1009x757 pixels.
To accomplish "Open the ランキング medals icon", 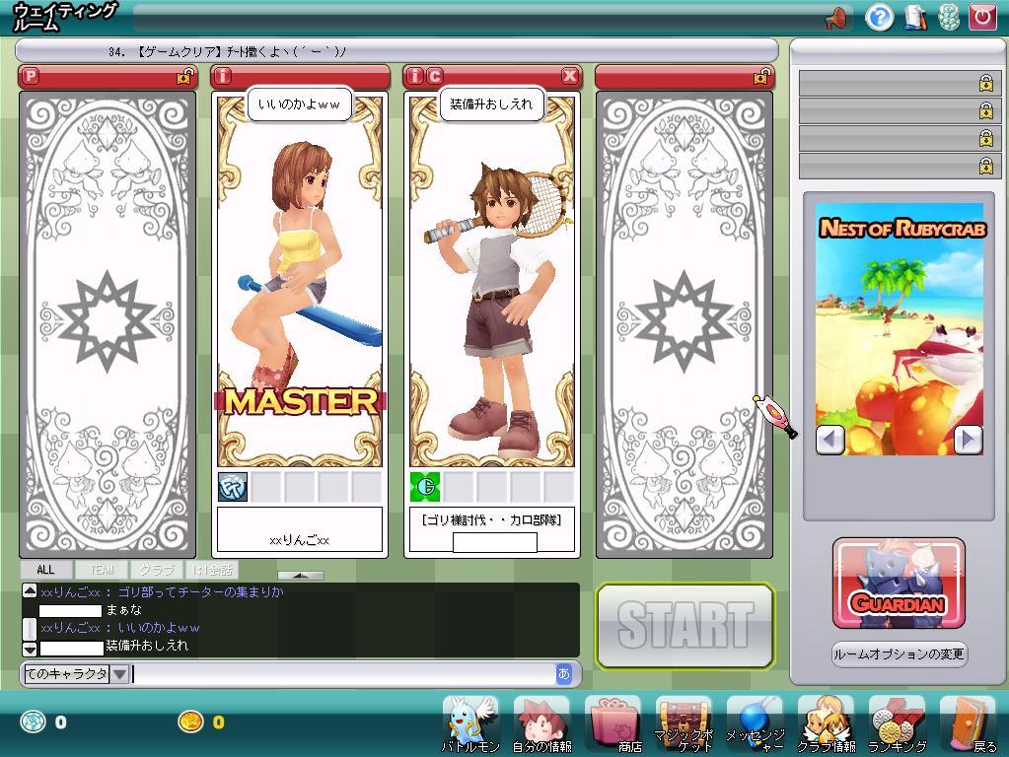I will click(x=897, y=722).
